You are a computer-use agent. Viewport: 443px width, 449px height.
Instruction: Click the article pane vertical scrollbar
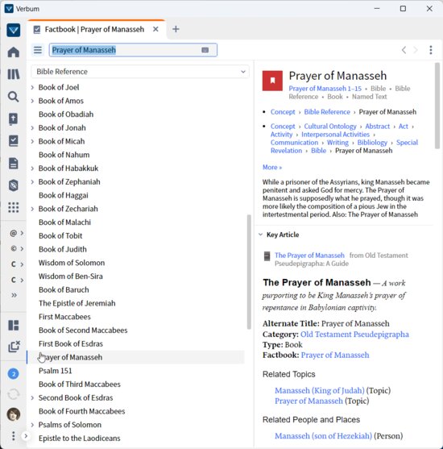(x=437, y=106)
